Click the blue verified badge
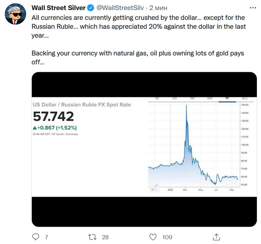Image resolution: width=261 pixels, height=244 pixels. [x=91, y=8]
